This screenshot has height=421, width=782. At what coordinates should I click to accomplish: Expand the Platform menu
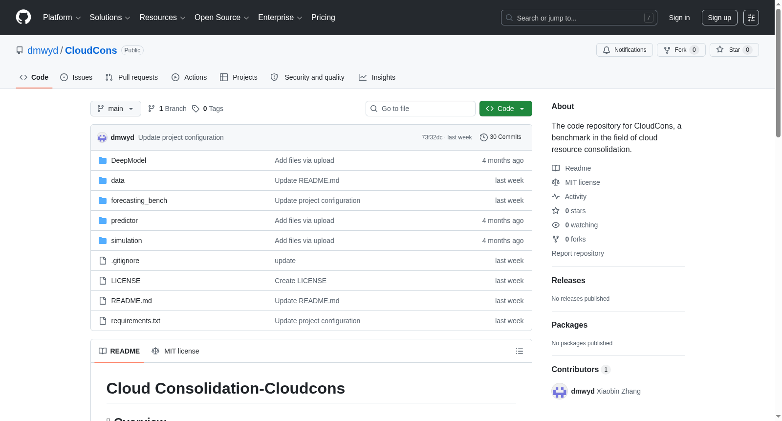click(62, 18)
